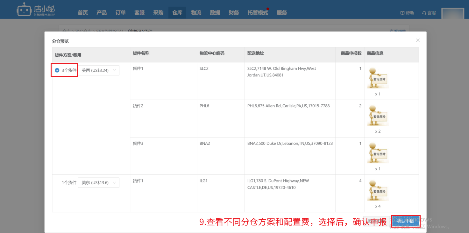The width and height of the screenshot is (469, 233).
Task: Click the Lebanon, TN delivery address
Action: click(290, 143)
